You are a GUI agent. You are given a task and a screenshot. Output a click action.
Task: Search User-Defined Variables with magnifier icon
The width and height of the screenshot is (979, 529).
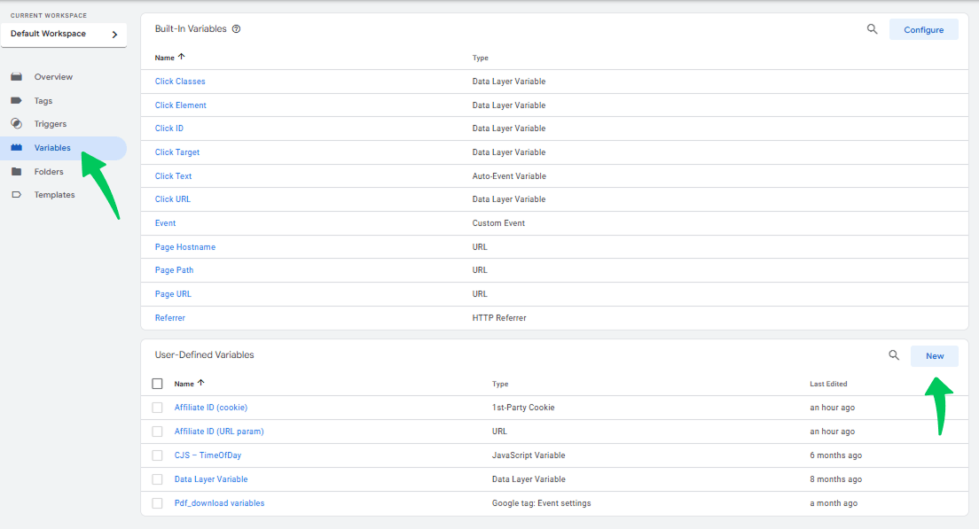tap(894, 355)
